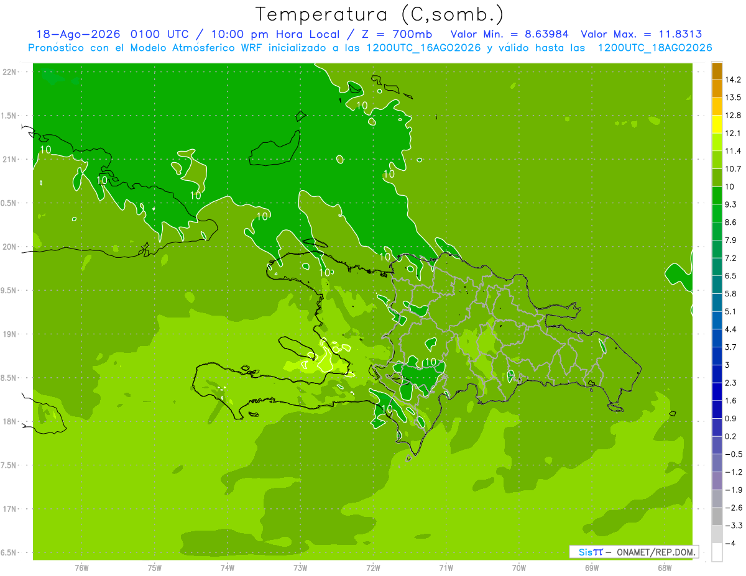Click the '10.7' colorbar value
Image resolution: width=746 pixels, height=576 pixels.
(734, 169)
